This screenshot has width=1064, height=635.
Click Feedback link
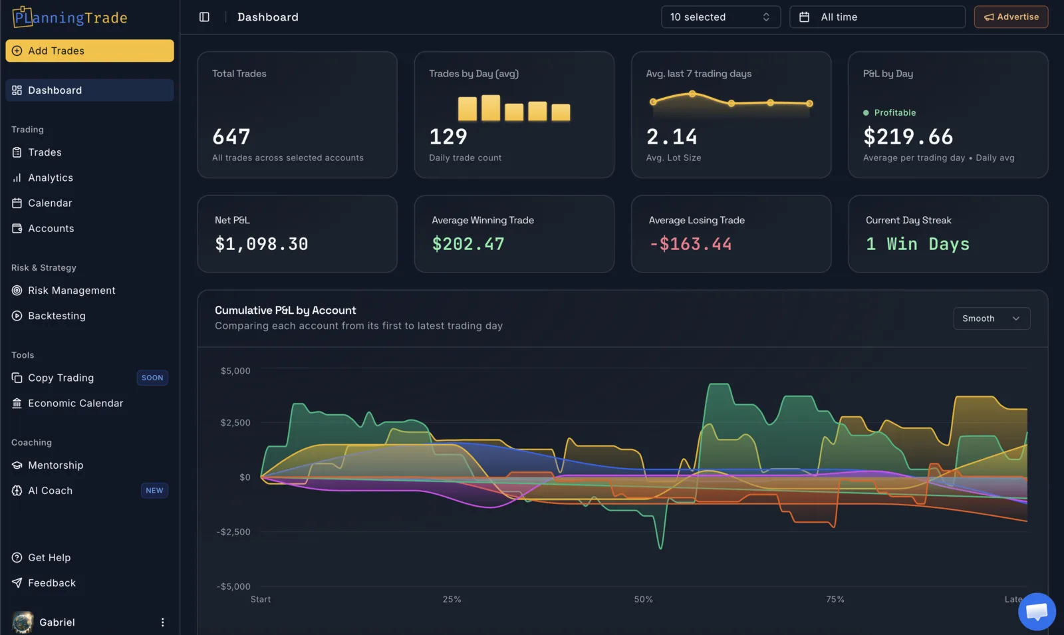90,583
